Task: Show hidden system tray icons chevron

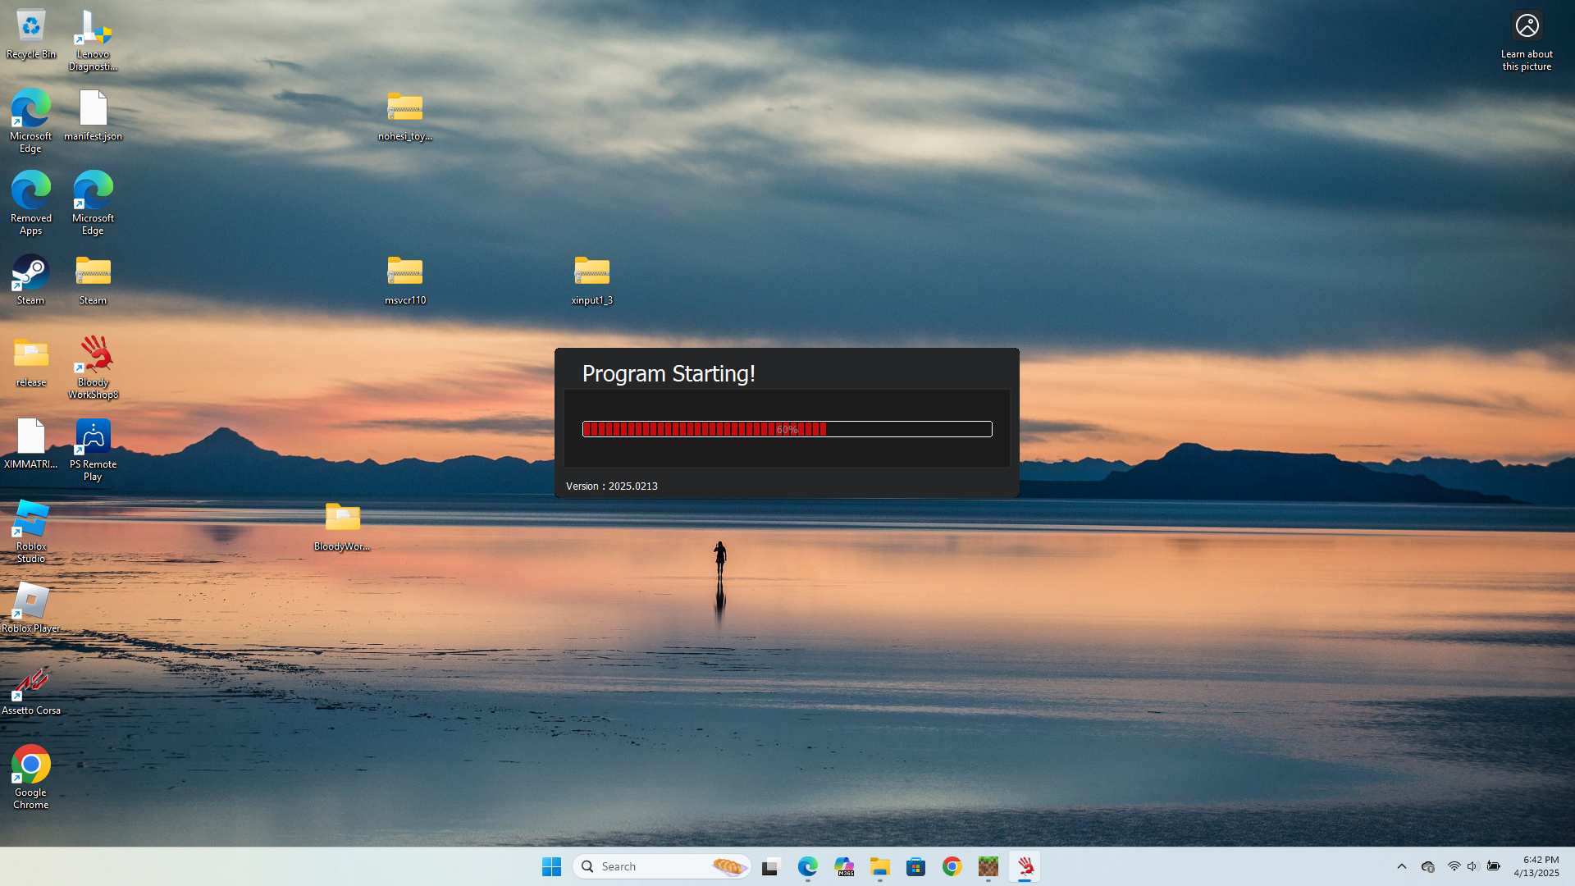Action: click(1401, 866)
